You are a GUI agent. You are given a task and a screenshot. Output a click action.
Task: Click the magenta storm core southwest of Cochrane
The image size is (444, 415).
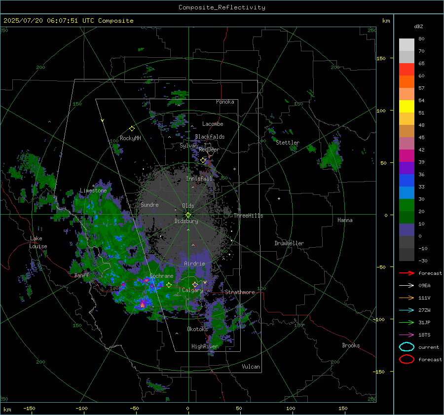(x=143, y=304)
